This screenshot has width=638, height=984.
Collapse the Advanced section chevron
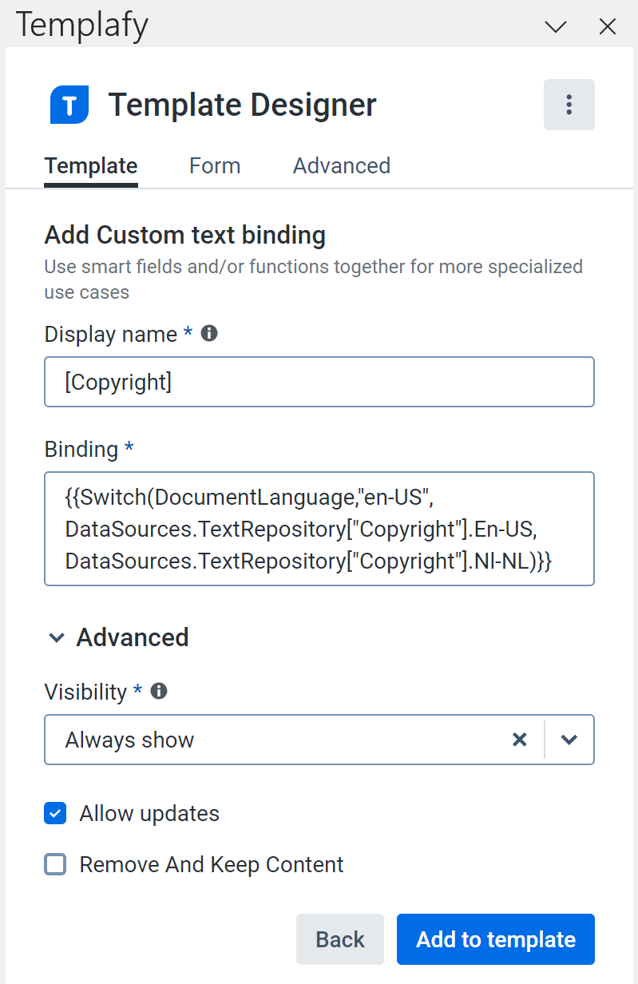point(56,637)
